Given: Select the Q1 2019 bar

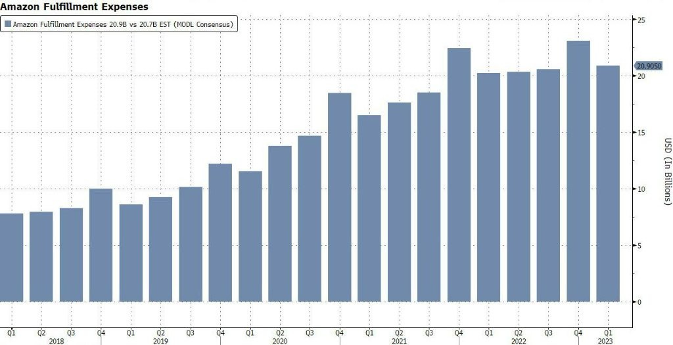Looking at the screenshot, I should 131,253.
